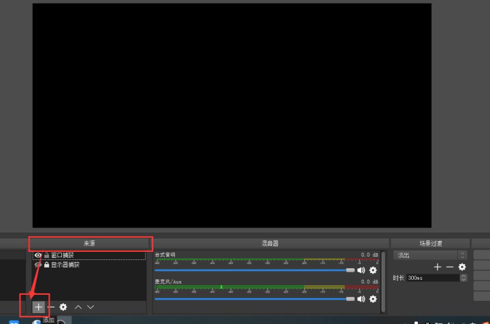This screenshot has width=490, height=324.
Task: Click the 0.0 dB value of 麦克风/Aux
Action: pyautogui.click(x=370, y=282)
